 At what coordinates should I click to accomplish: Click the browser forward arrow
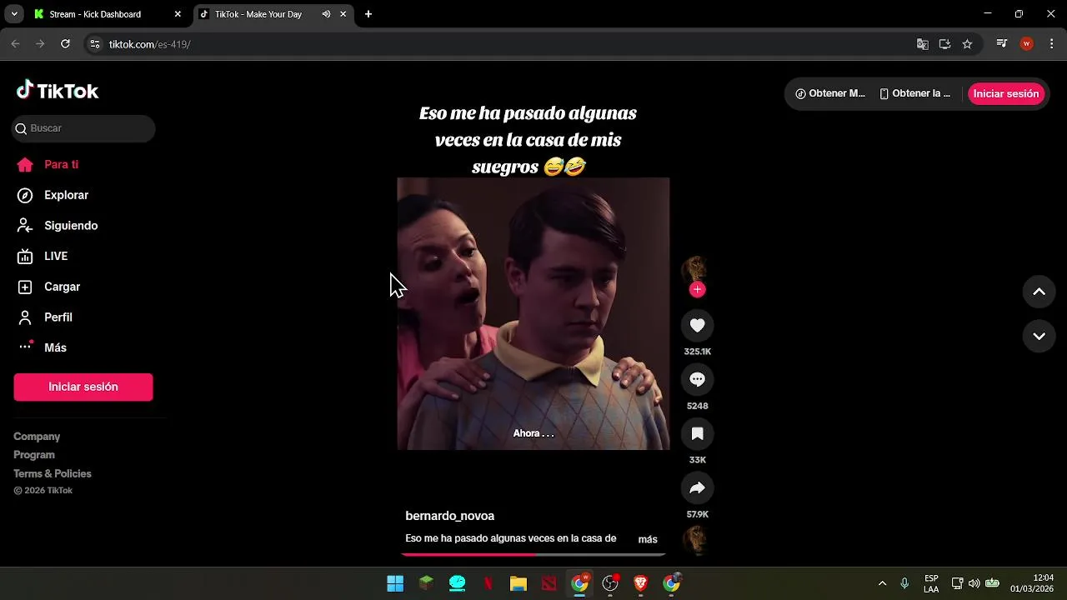(40, 44)
